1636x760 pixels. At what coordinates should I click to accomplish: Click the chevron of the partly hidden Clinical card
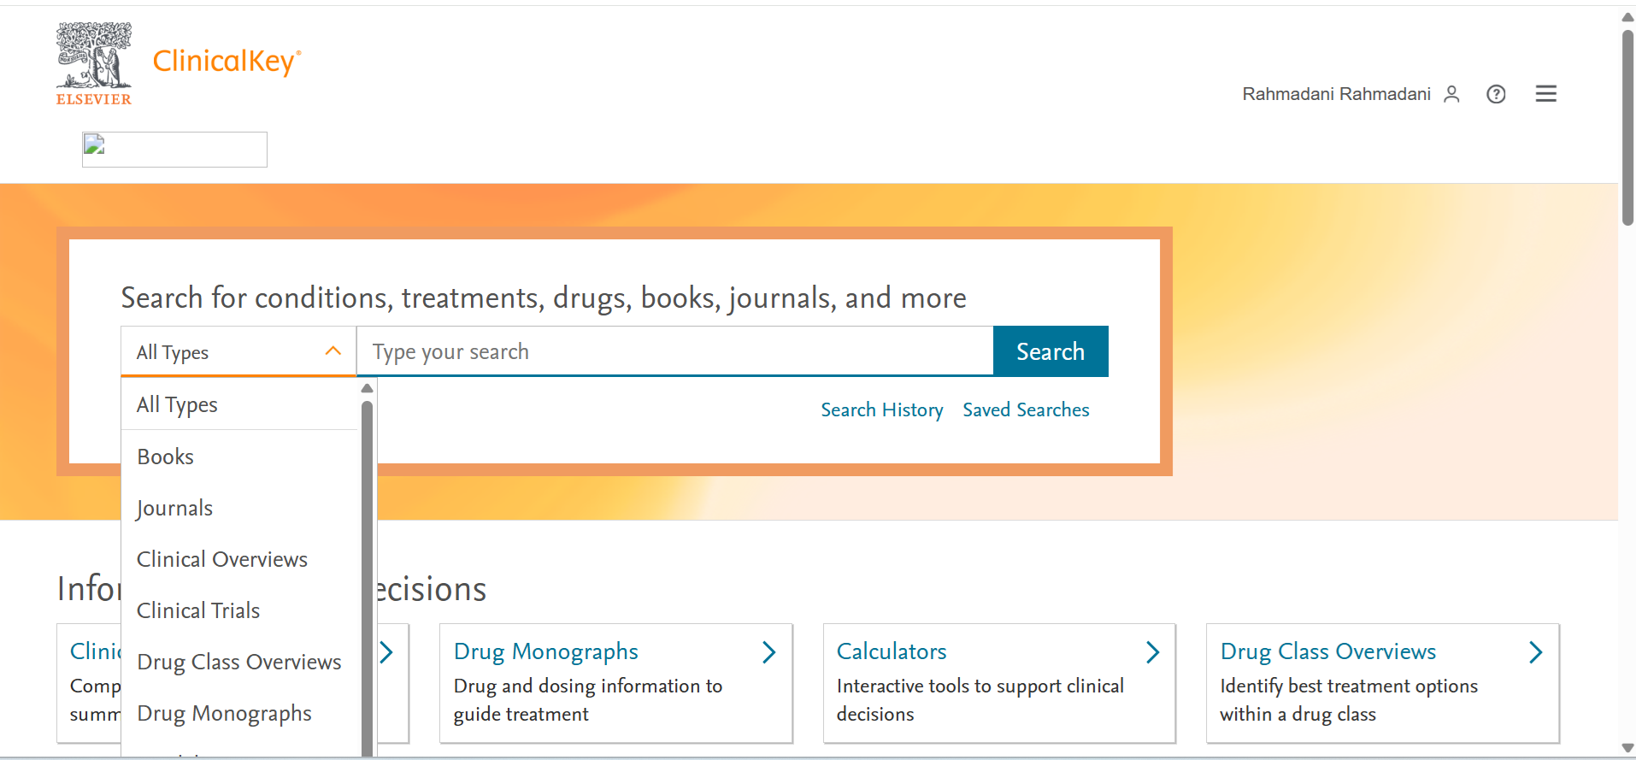tap(386, 652)
